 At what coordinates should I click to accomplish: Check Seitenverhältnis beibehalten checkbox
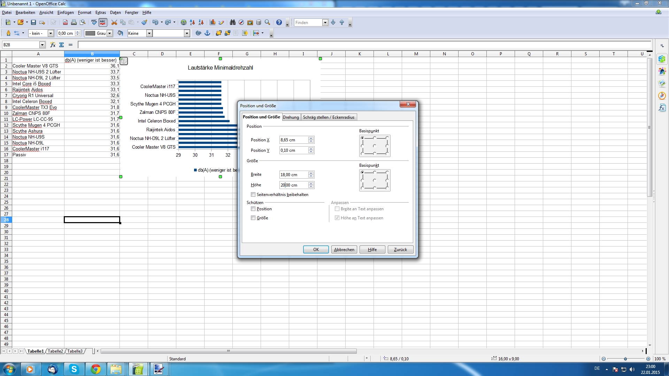[253, 195]
